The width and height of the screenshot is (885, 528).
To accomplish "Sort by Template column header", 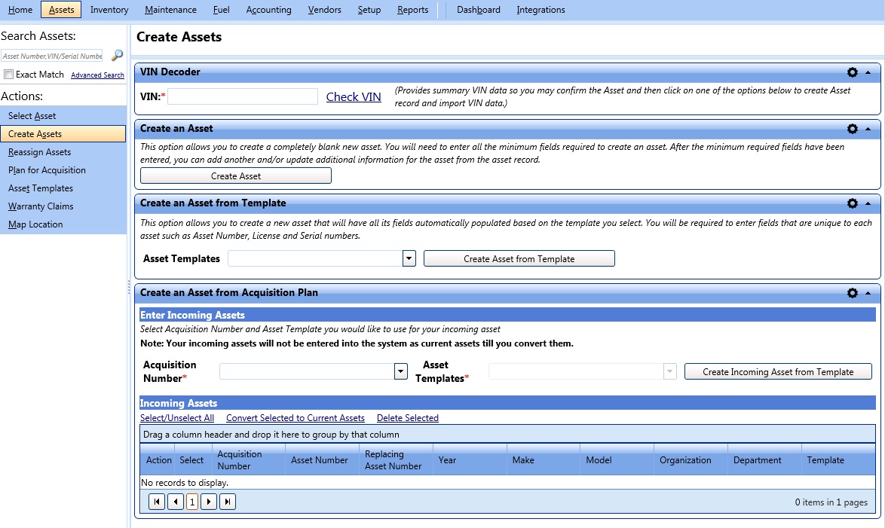I will point(838,459).
